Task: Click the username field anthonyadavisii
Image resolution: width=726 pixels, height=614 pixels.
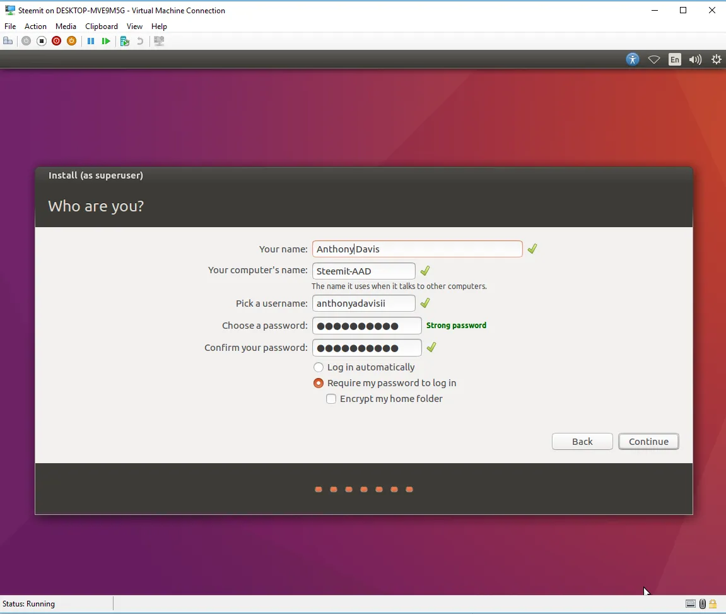Action: click(363, 304)
